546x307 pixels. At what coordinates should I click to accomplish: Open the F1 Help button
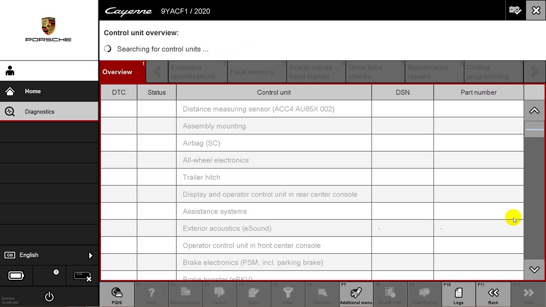click(151, 294)
